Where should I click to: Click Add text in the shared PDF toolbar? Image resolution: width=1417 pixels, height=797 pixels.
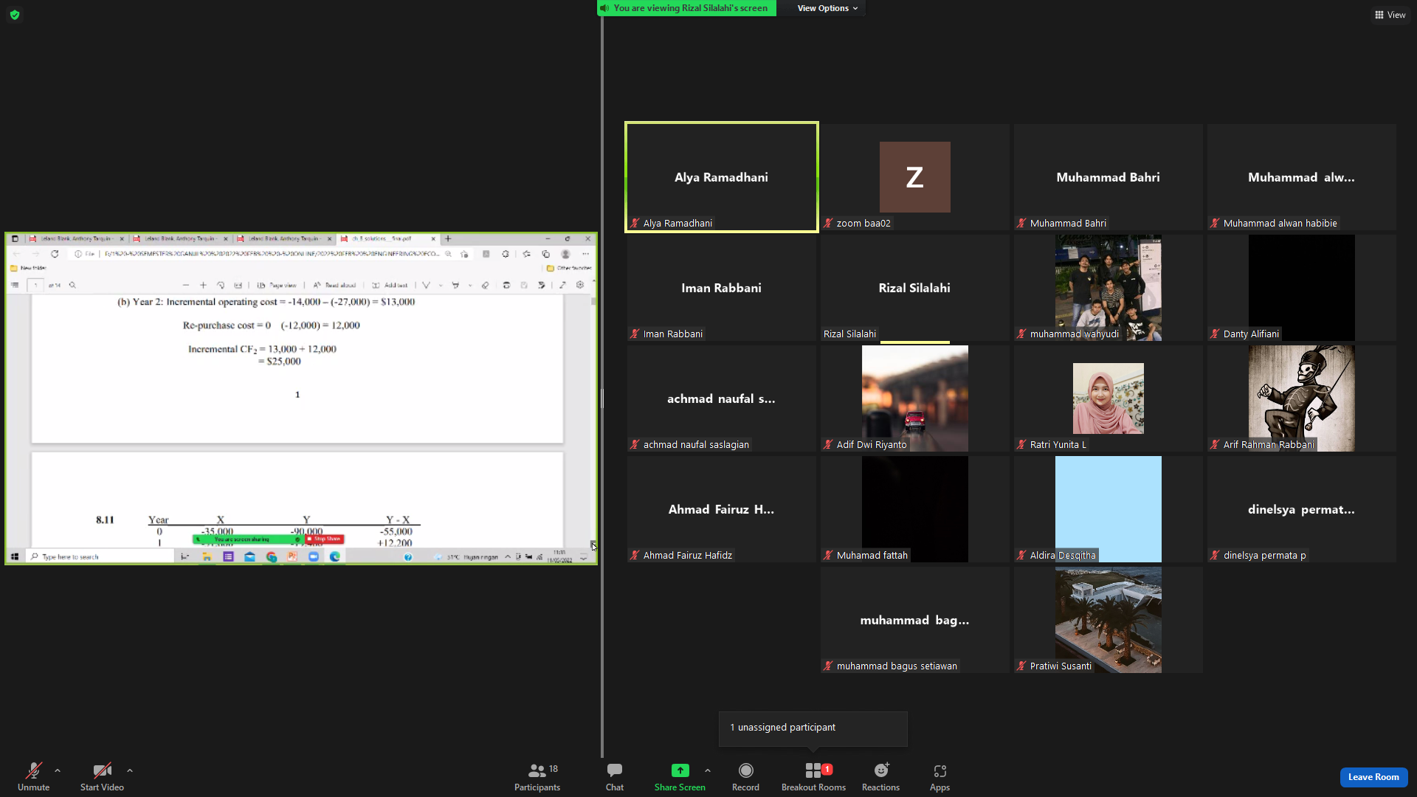pos(390,286)
